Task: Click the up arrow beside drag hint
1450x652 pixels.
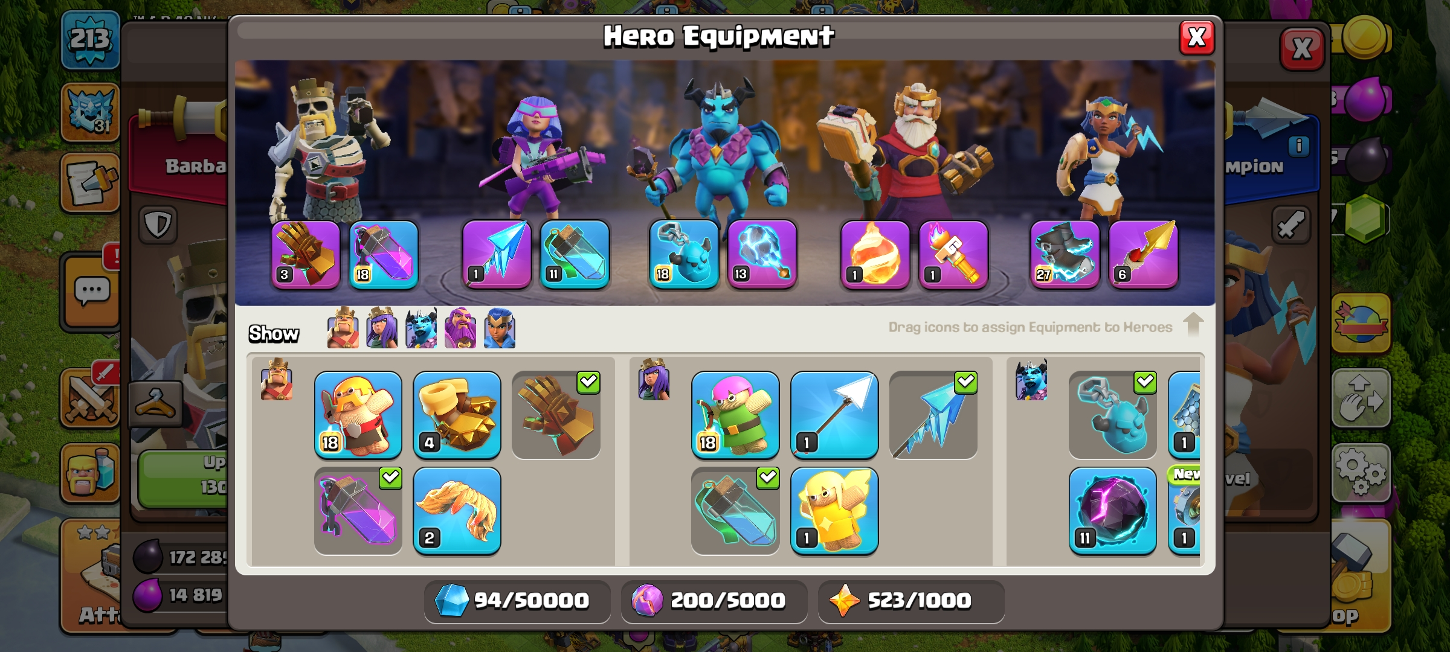Action: click(x=1193, y=325)
